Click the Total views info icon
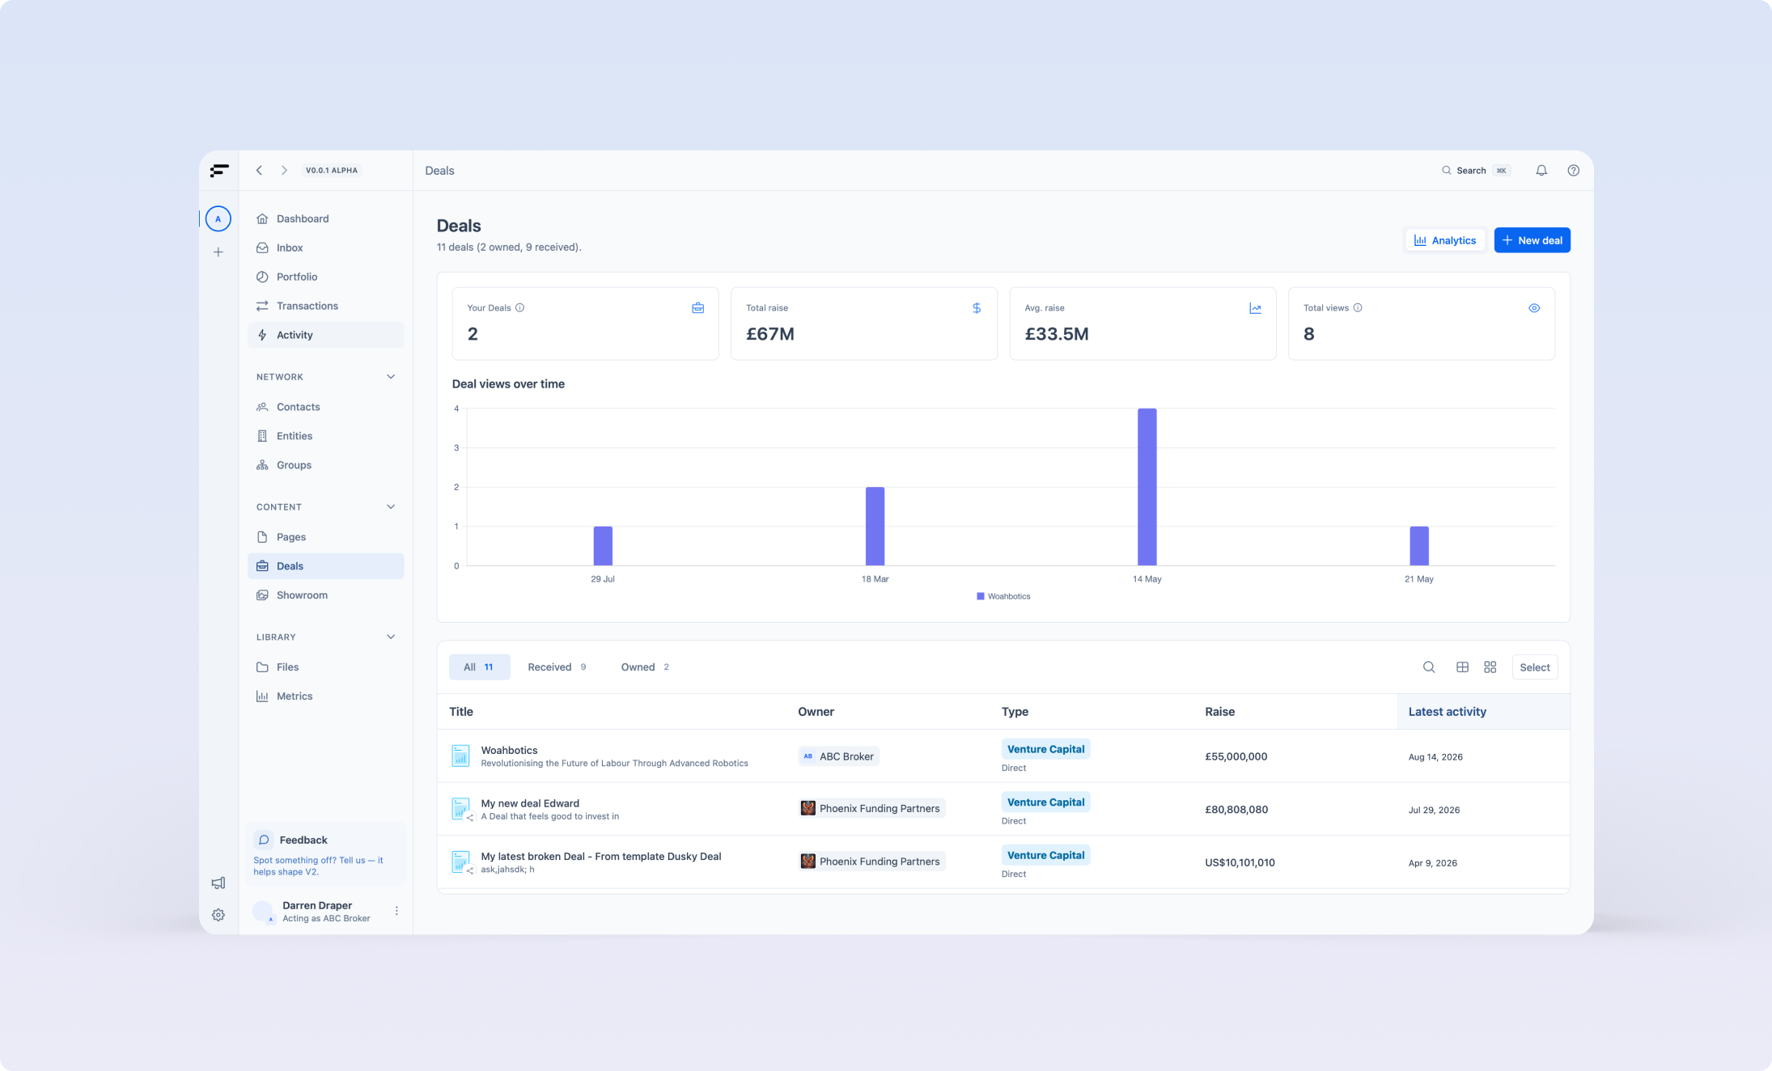The image size is (1772, 1071). click(x=1358, y=308)
